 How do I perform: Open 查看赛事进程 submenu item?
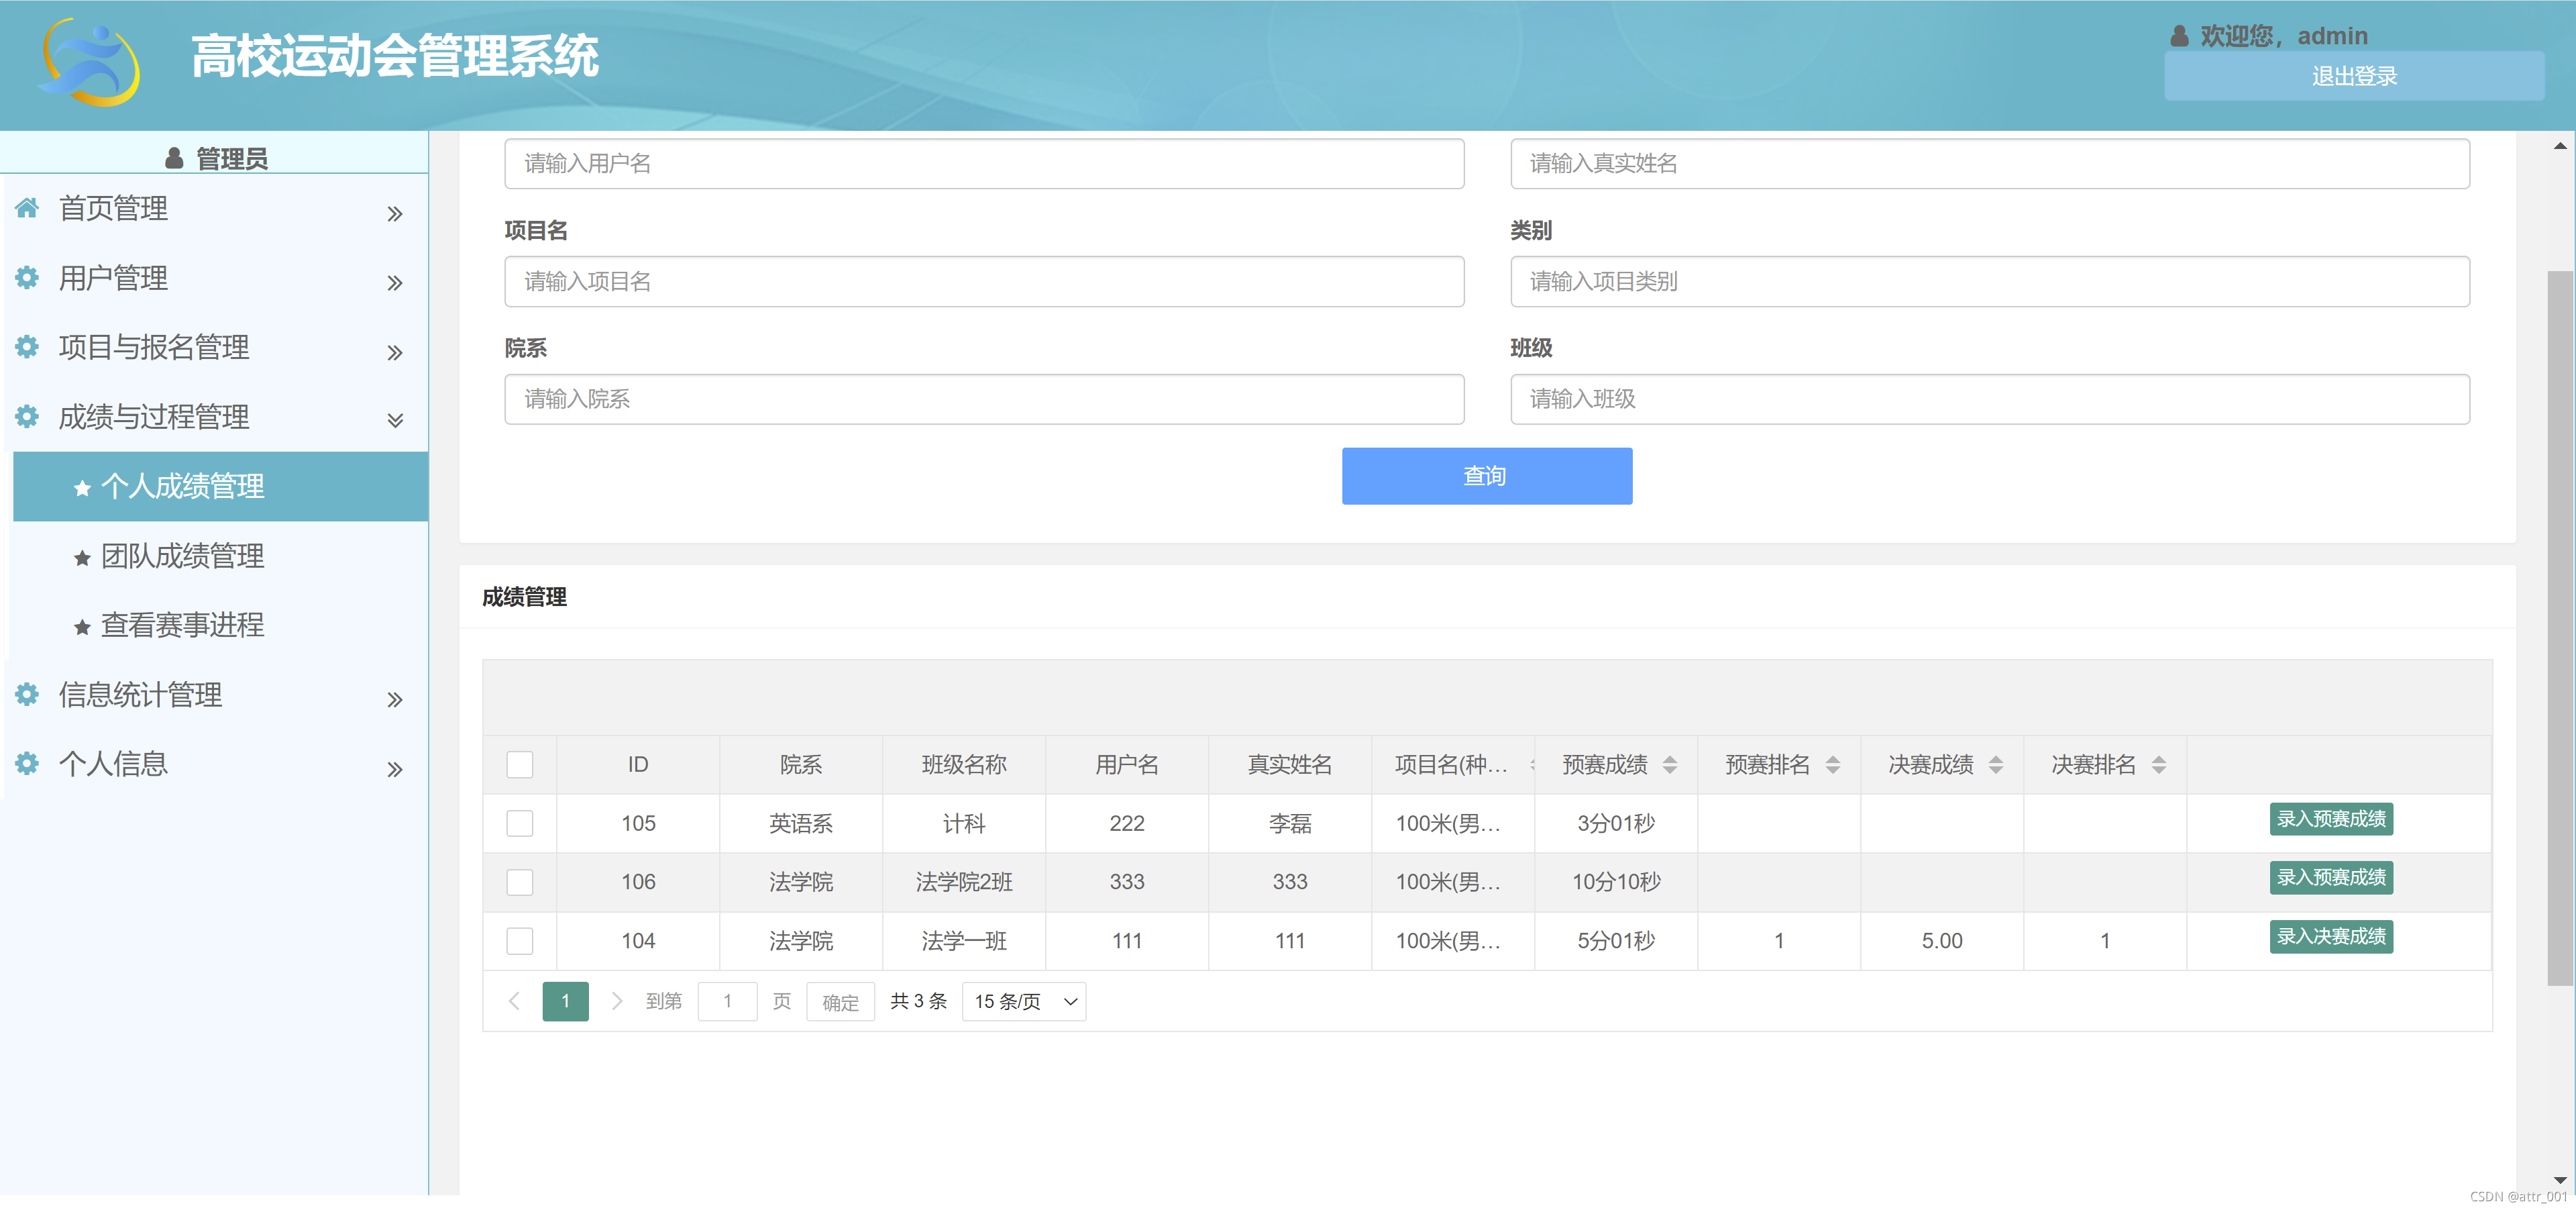pos(182,625)
